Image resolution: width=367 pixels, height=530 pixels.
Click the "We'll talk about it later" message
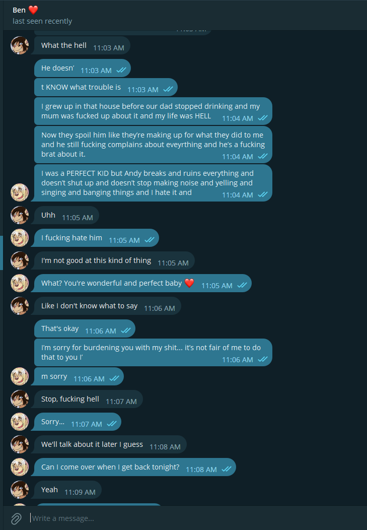point(92,444)
